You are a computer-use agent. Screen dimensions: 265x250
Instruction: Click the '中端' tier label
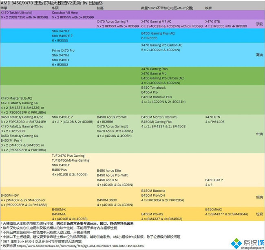pos(259,134)
